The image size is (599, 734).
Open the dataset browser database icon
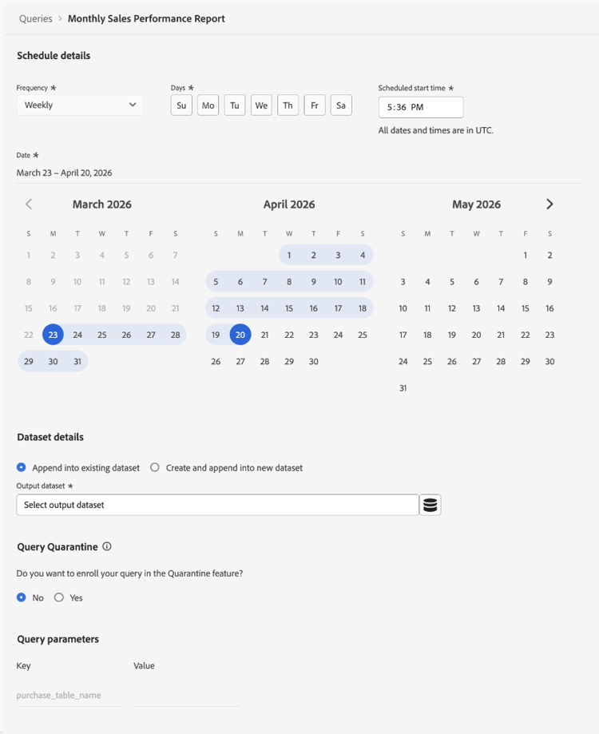coord(430,505)
